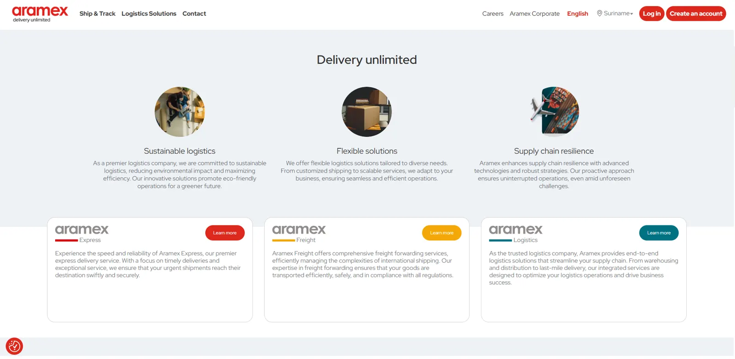
Task: Click the Supply chain resilience description text
Action: coord(554,174)
